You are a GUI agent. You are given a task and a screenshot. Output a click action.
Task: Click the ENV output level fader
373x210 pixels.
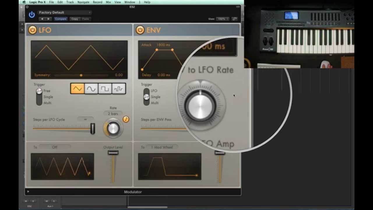220,153
